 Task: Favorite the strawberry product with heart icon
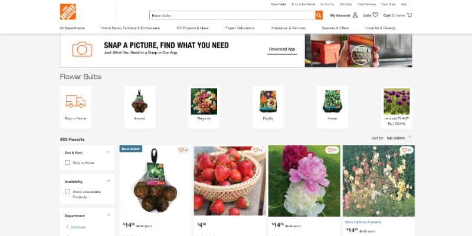point(255,150)
